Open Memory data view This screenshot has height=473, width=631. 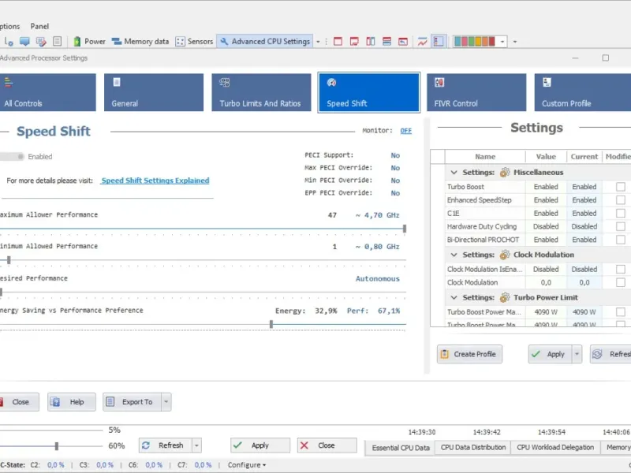[140, 42]
